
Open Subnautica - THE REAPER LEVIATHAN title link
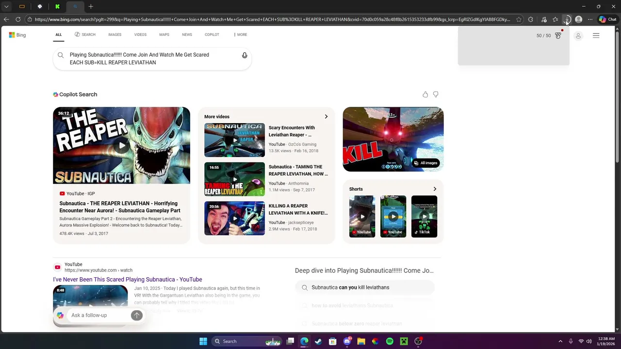point(120,207)
